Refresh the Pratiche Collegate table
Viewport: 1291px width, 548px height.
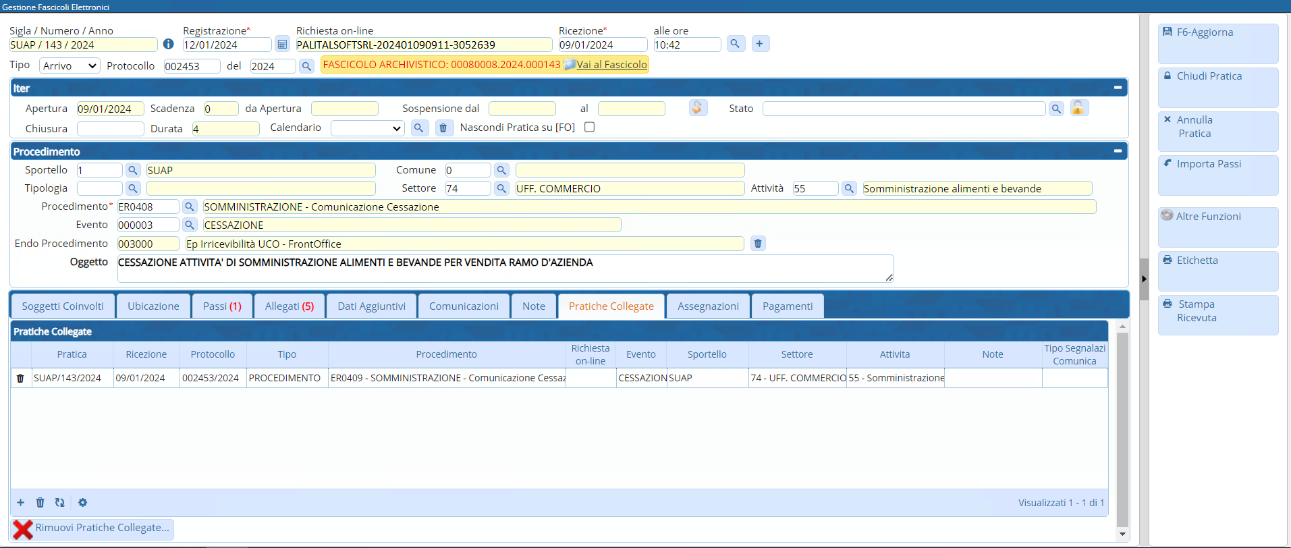tap(60, 503)
